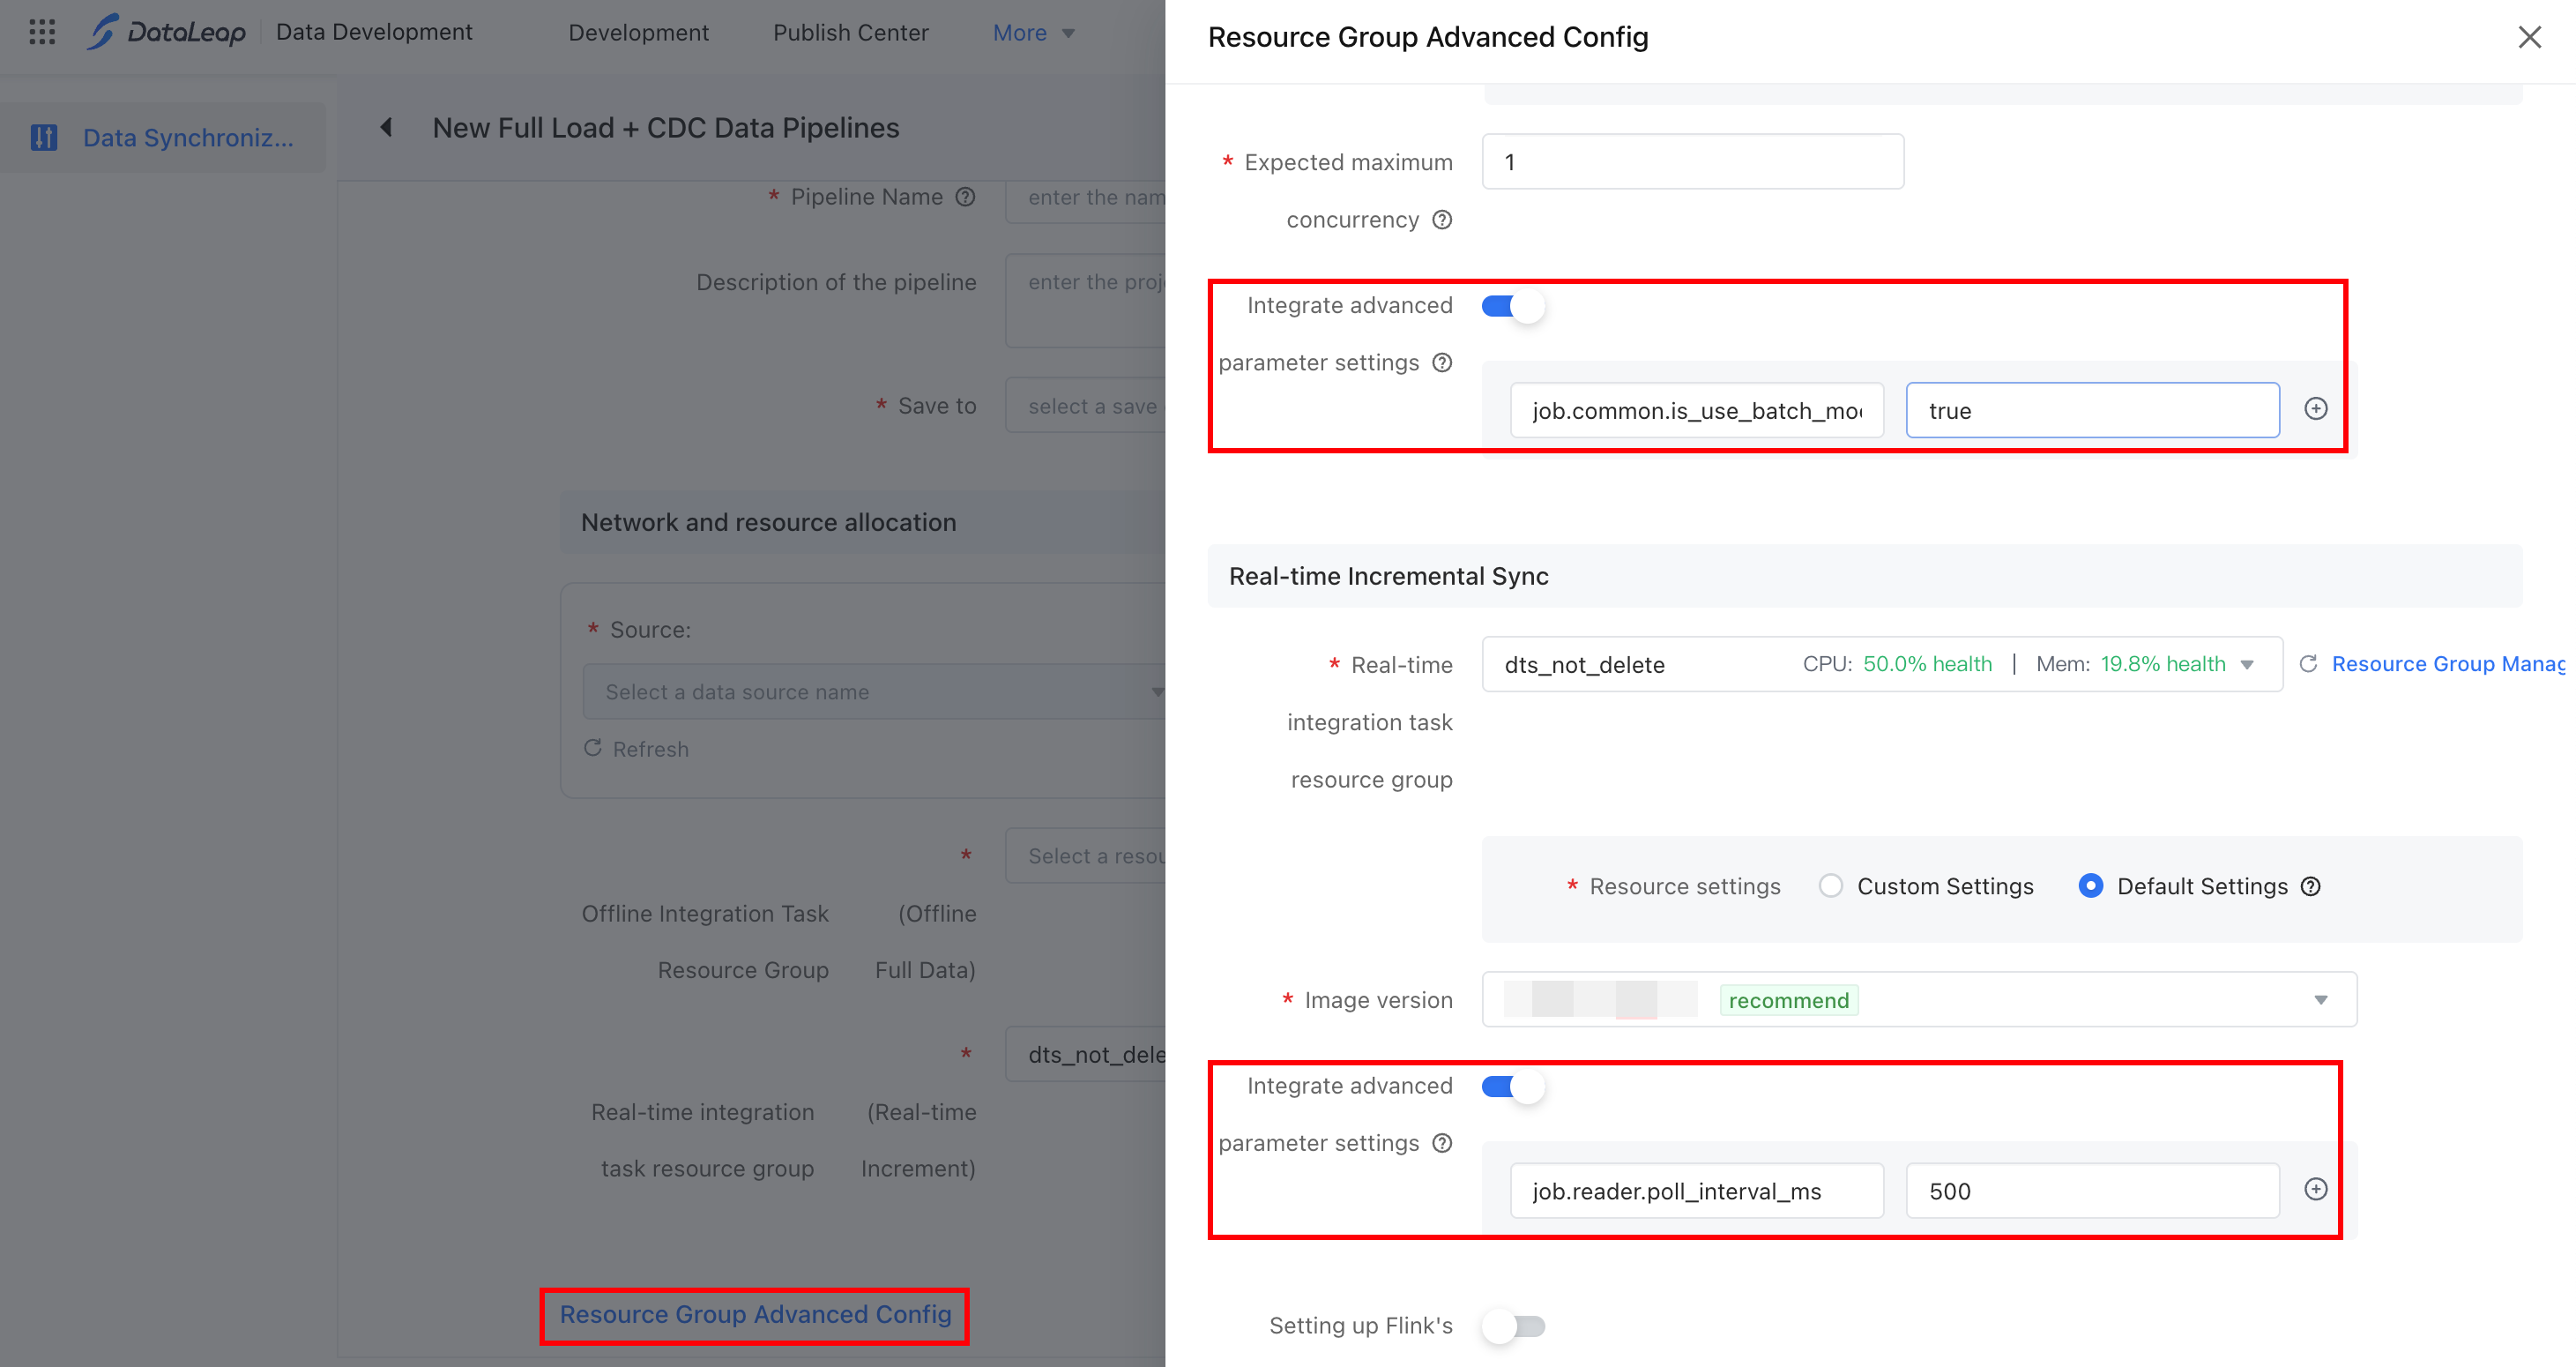Screen dimensions: 2576x1367
Task: Select the Custom Settings radio option
Action: tap(1830, 886)
